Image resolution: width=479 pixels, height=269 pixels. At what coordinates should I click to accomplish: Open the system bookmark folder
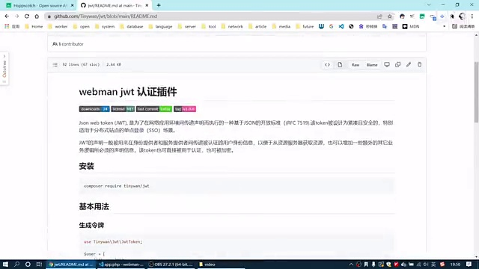(x=105, y=27)
